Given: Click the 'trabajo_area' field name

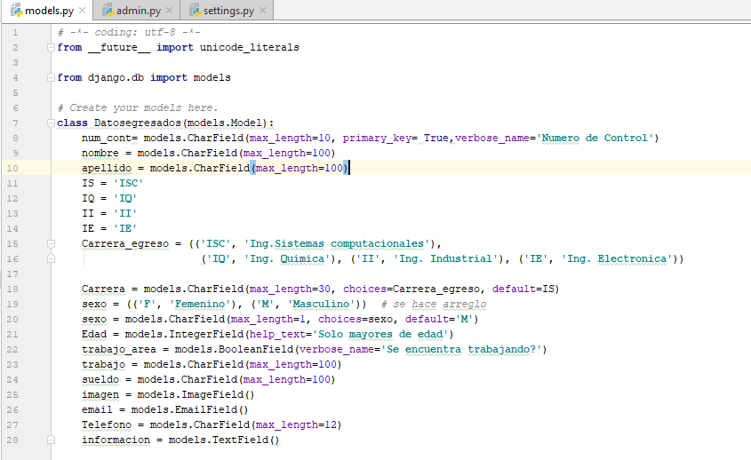Looking at the screenshot, I should [x=119, y=349].
